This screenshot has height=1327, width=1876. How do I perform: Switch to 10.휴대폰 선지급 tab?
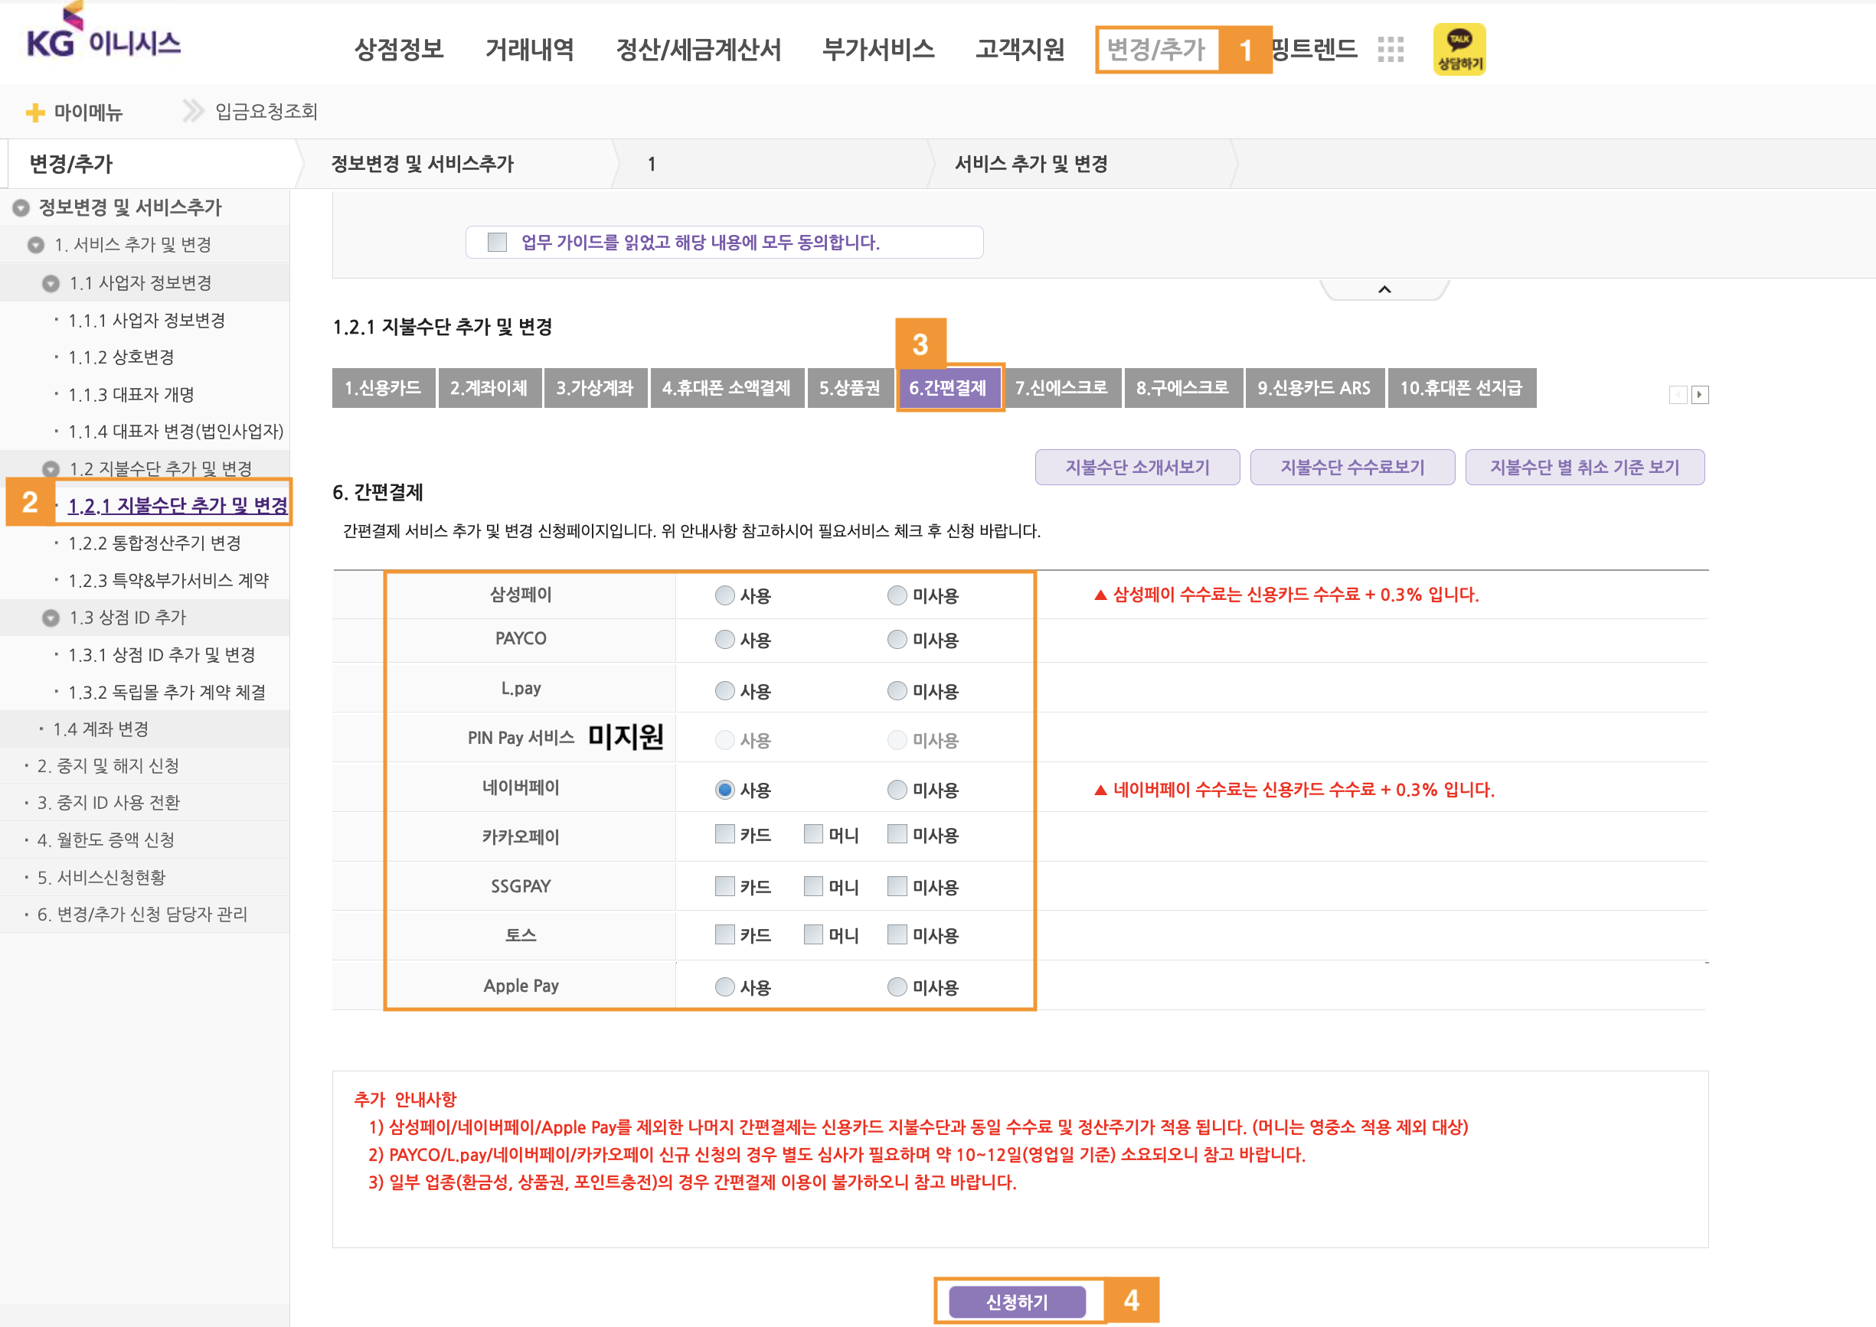pos(1461,388)
